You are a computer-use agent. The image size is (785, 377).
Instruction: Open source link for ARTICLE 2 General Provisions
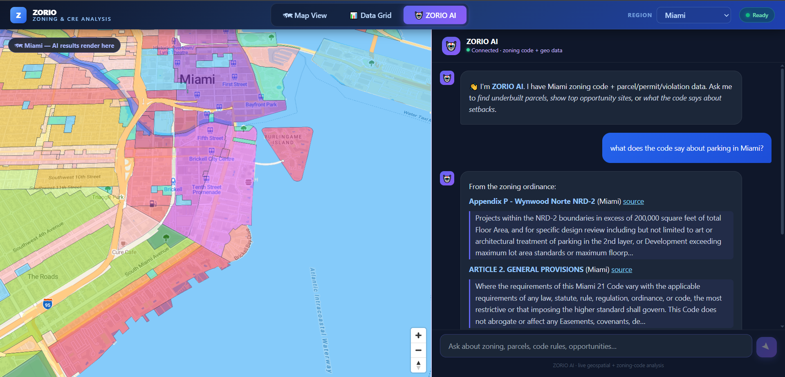[x=621, y=270]
